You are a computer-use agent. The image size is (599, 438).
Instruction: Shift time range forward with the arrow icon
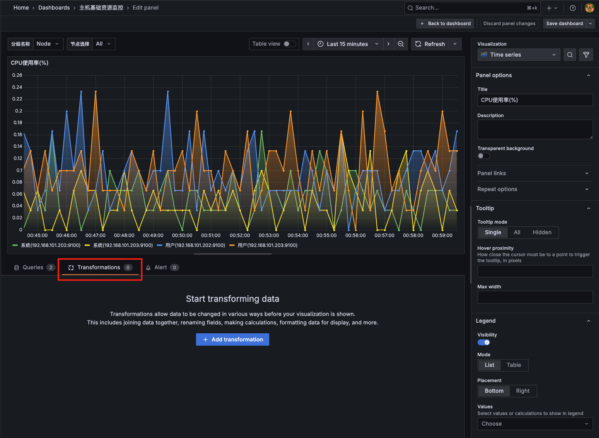388,44
